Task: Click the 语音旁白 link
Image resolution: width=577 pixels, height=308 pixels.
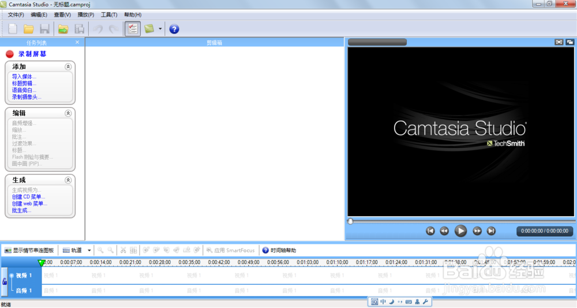Action: [x=24, y=90]
